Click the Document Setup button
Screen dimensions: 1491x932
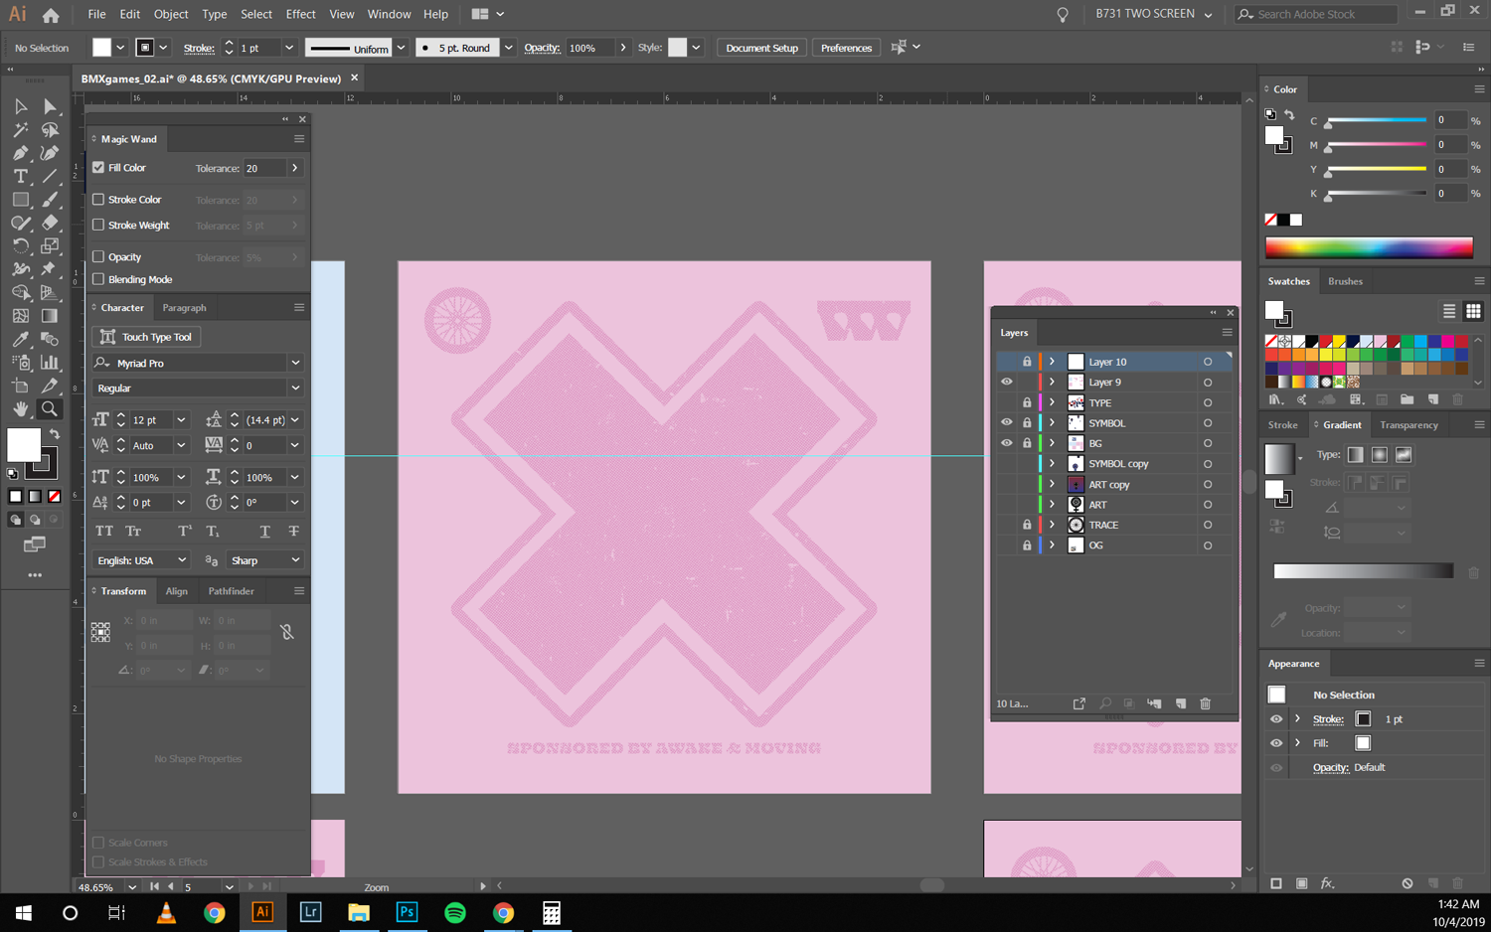[761, 48]
